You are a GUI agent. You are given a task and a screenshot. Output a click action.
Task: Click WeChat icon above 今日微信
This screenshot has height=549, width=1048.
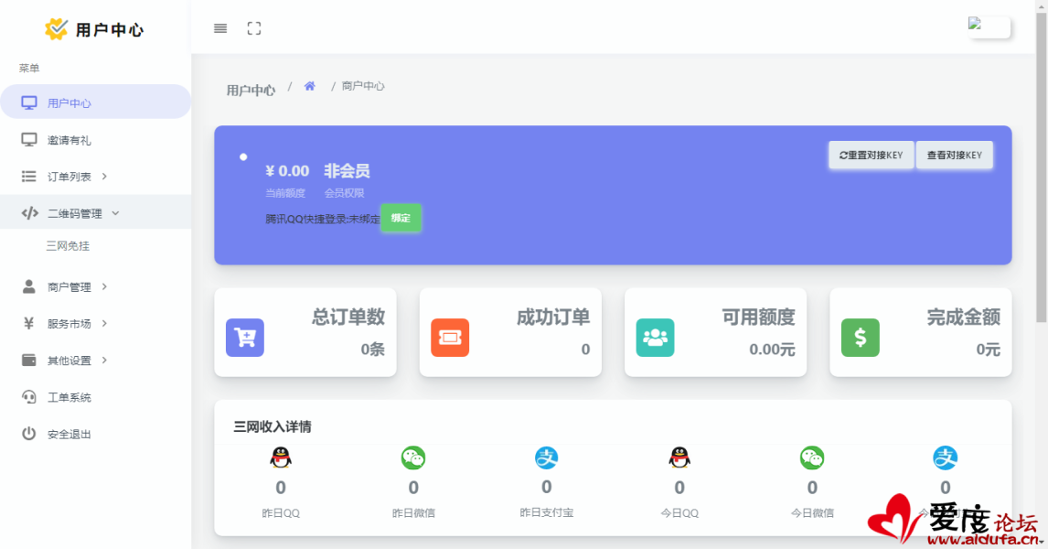pyautogui.click(x=812, y=457)
